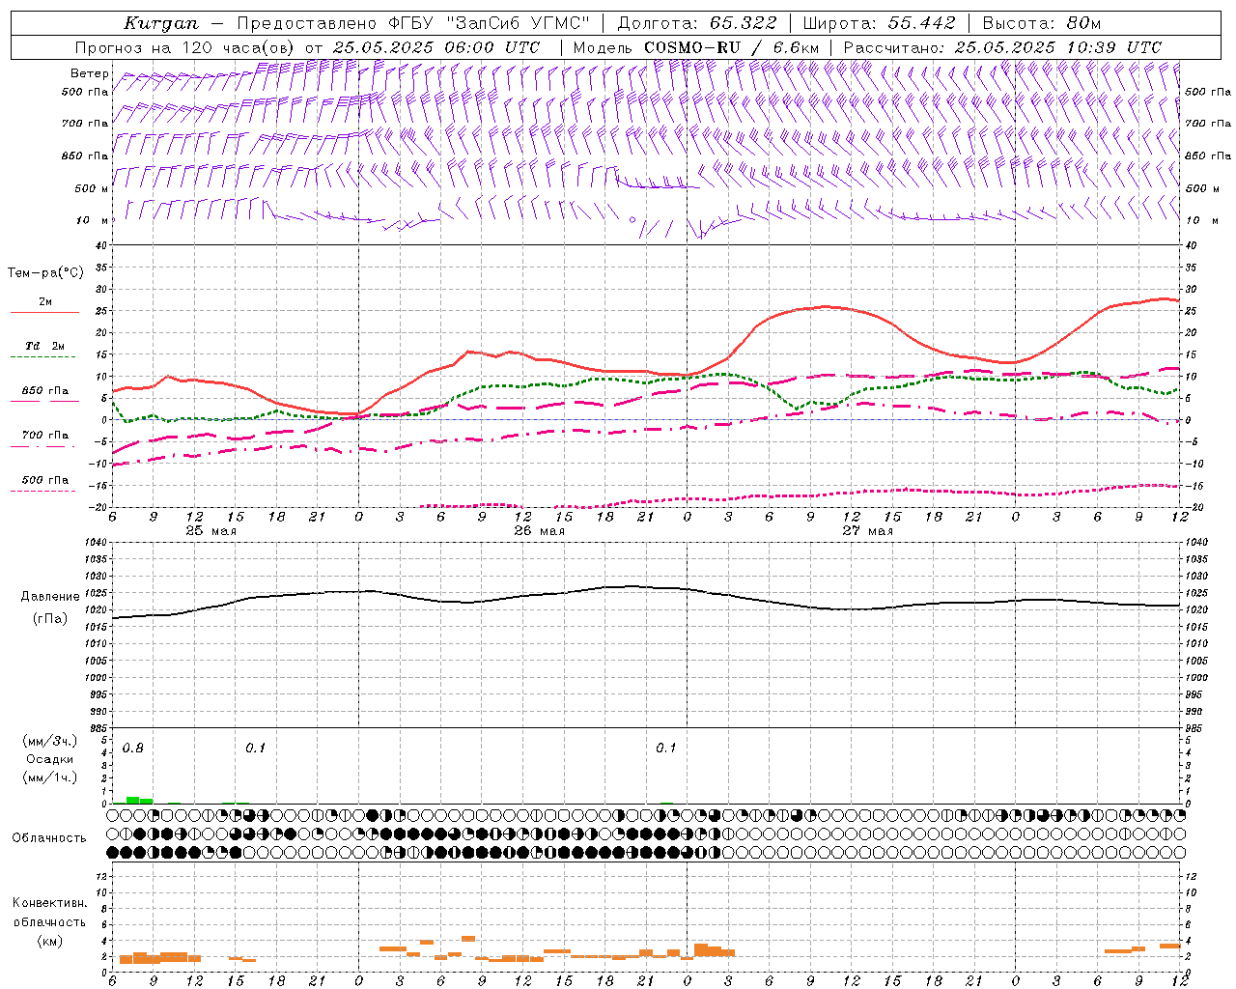Click the "26 мая" date label

tap(539, 531)
